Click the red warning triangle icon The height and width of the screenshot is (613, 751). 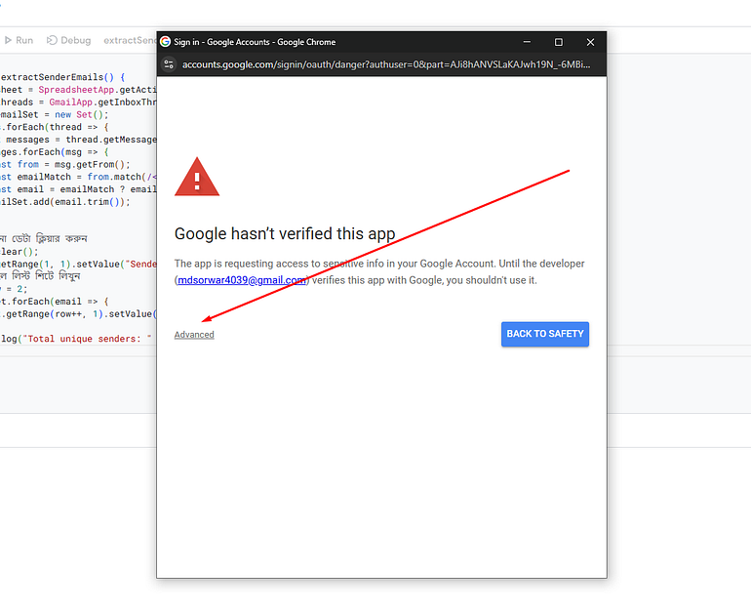pyautogui.click(x=197, y=177)
